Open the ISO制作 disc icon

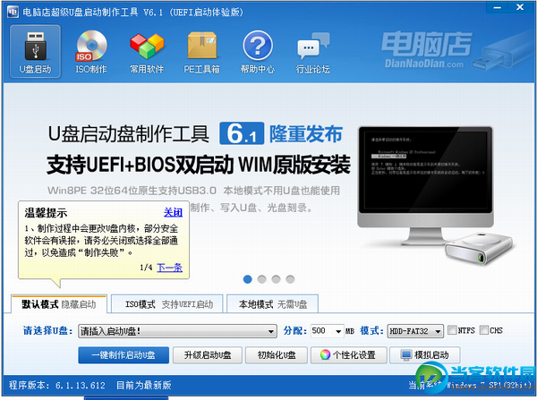coord(91,51)
